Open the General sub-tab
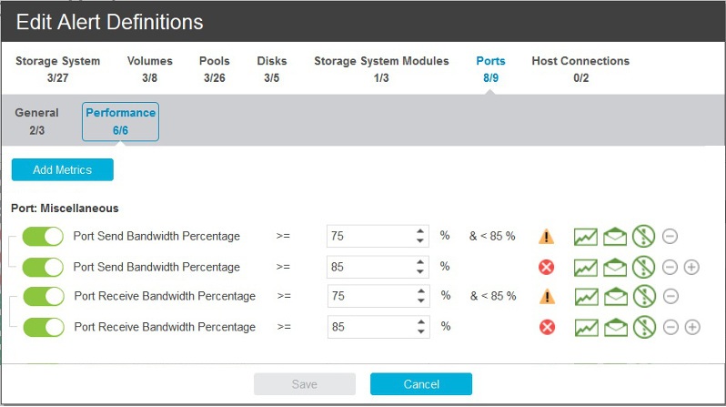This screenshot has height=407, width=726. point(36,121)
